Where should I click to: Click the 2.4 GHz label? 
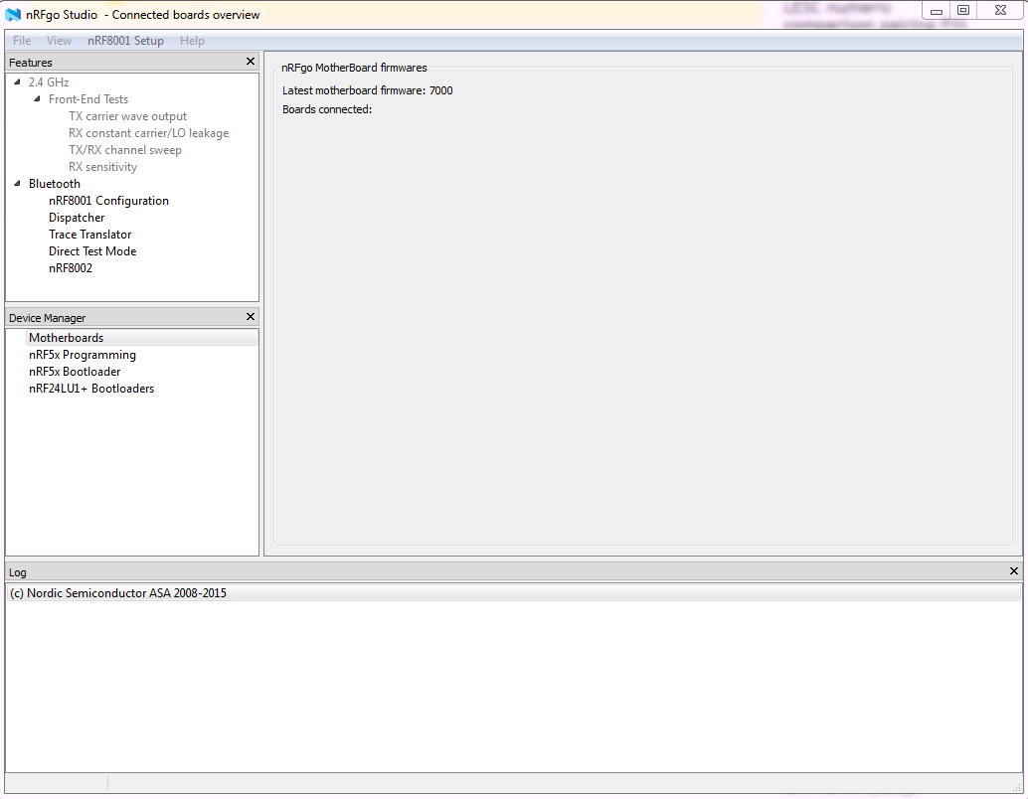(49, 81)
